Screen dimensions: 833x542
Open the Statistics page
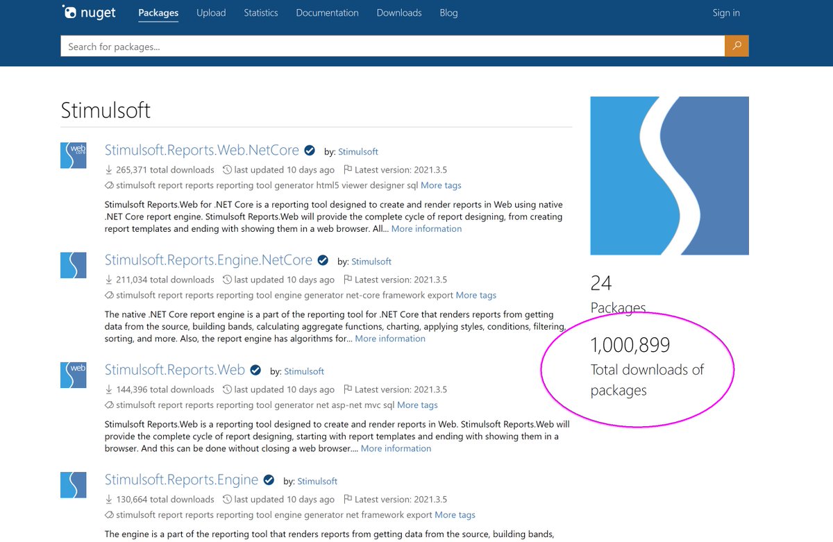[x=261, y=13]
